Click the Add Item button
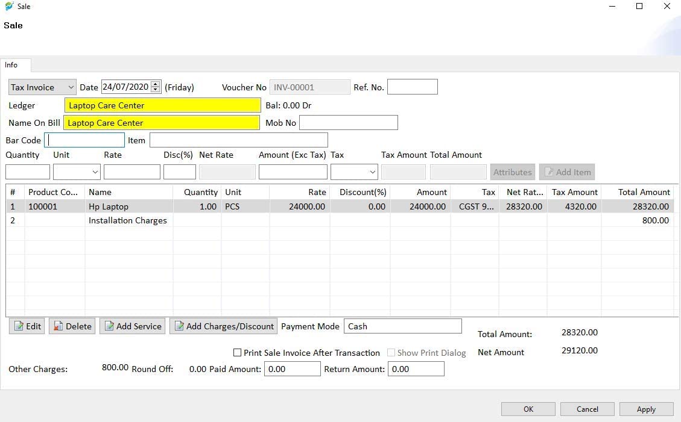The height and width of the screenshot is (422, 681). (x=566, y=172)
